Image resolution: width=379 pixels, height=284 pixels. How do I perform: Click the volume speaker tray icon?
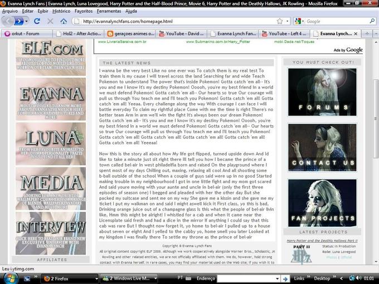358,278
